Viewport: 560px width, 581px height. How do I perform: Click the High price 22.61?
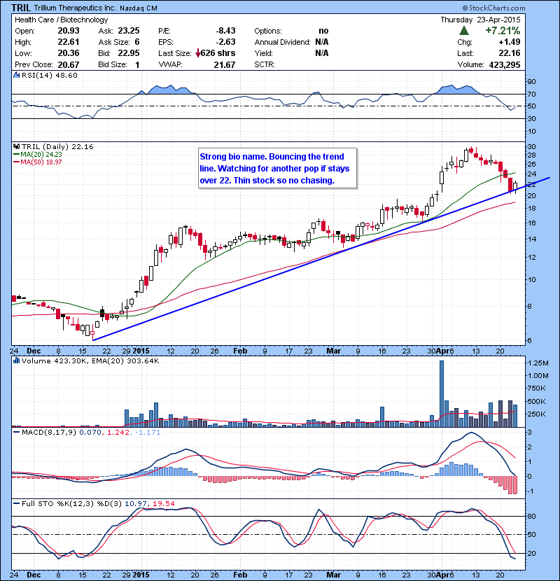point(69,42)
